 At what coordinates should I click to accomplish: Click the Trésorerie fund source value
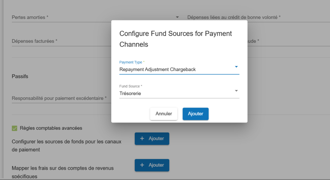coord(130,94)
